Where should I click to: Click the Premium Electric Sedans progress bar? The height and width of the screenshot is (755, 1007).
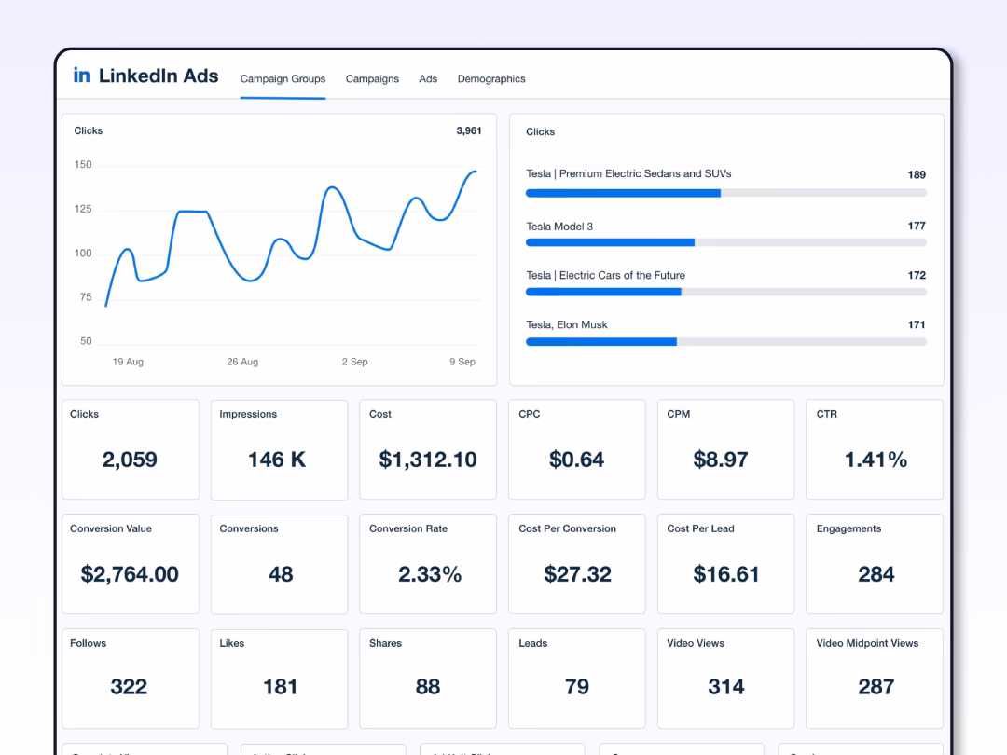coord(725,193)
